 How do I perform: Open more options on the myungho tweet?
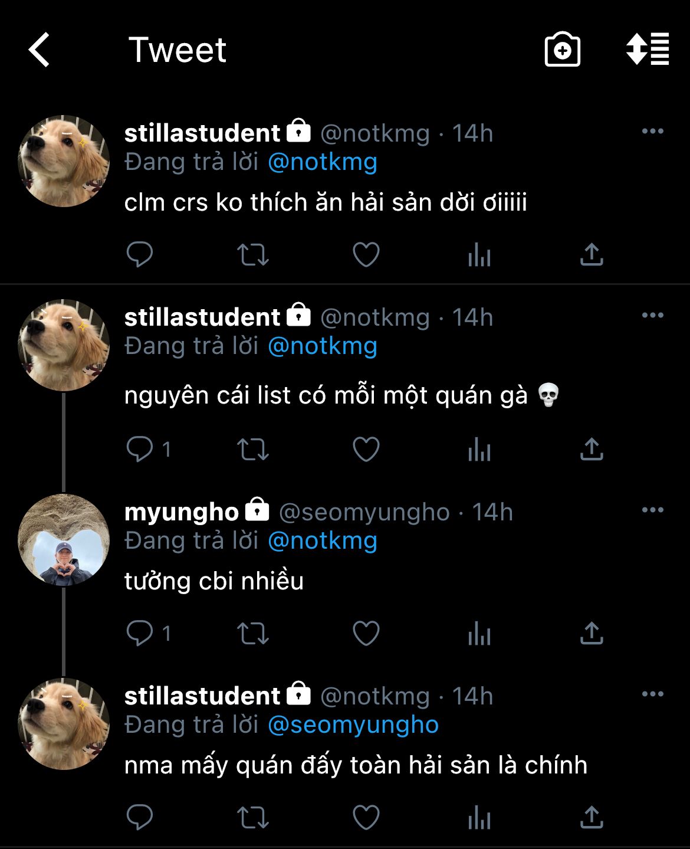coord(652,510)
